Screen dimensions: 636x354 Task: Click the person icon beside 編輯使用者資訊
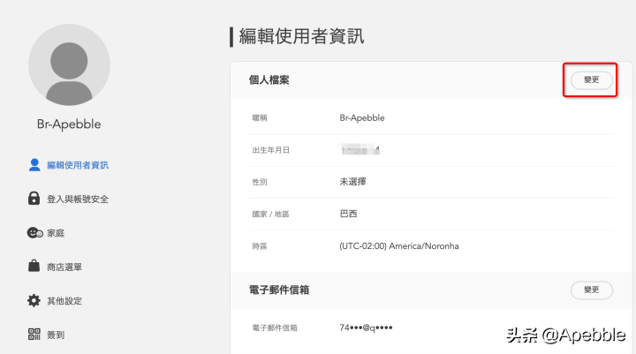pos(34,165)
